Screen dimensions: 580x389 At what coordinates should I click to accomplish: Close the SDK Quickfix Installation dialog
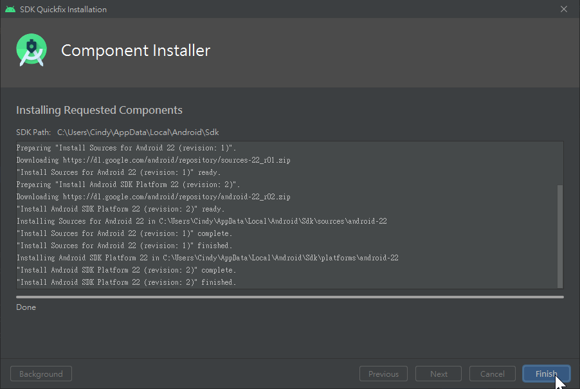click(564, 9)
